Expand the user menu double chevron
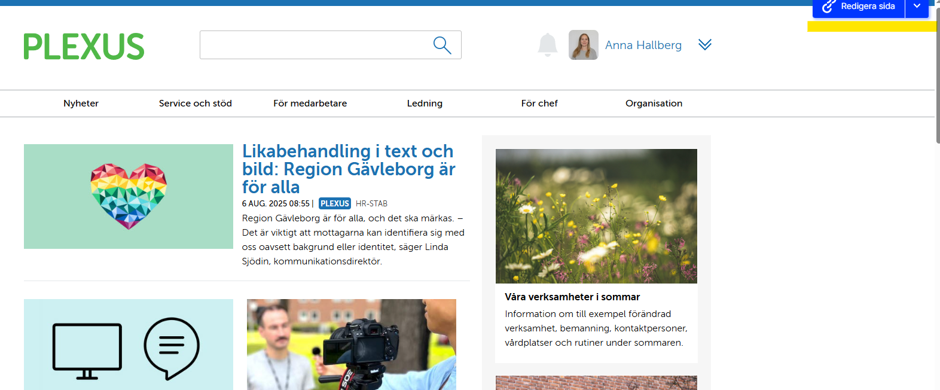This screenshot has height=390, width=940. pos(705,45)
